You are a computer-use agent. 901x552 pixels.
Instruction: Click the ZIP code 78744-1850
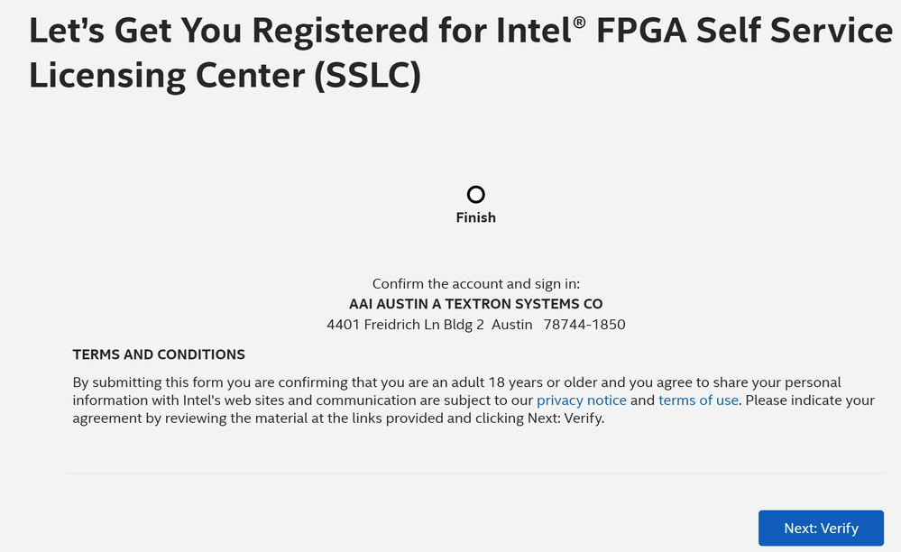pos(584,325)
